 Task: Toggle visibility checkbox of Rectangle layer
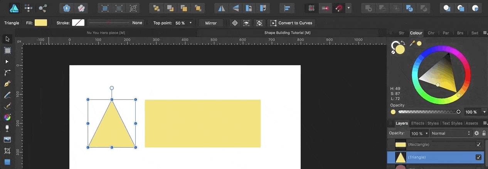pyautogui.click(x=479, y=144)
